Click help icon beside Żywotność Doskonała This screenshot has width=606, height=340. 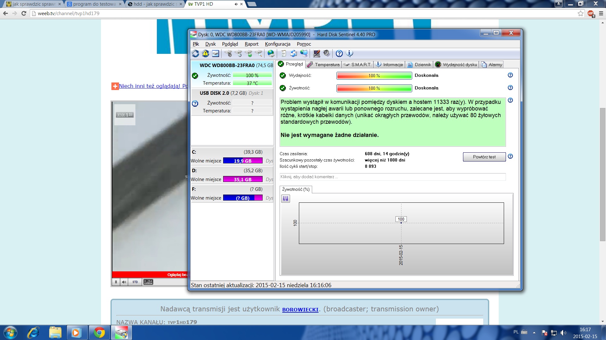click(x=510, y=88)
